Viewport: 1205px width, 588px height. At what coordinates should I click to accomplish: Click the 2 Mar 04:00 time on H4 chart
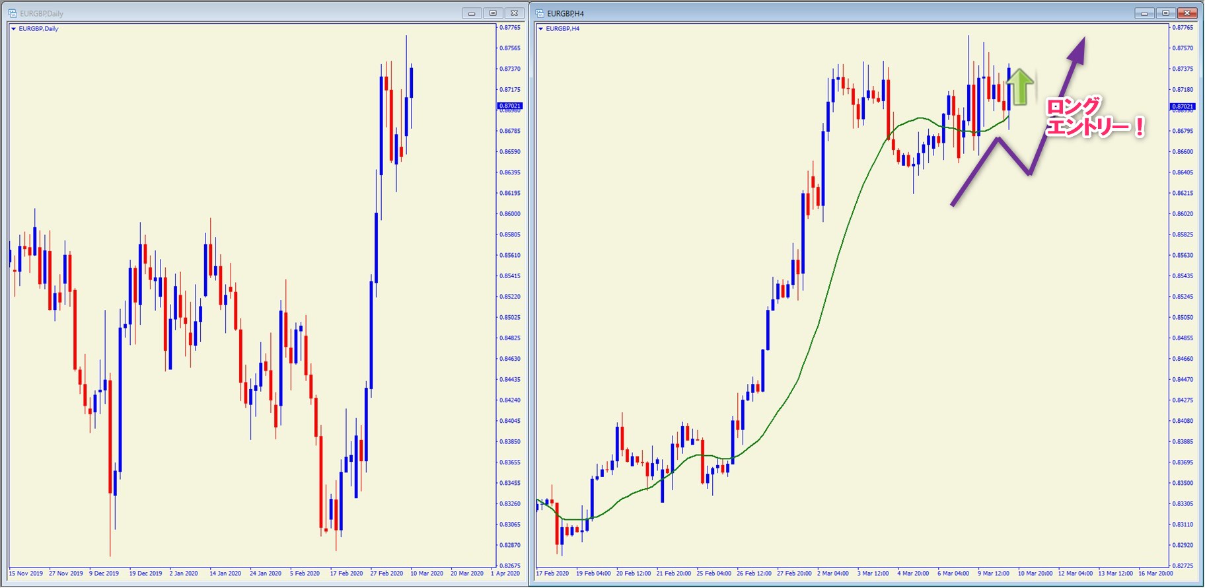click(x=833, y=573)
